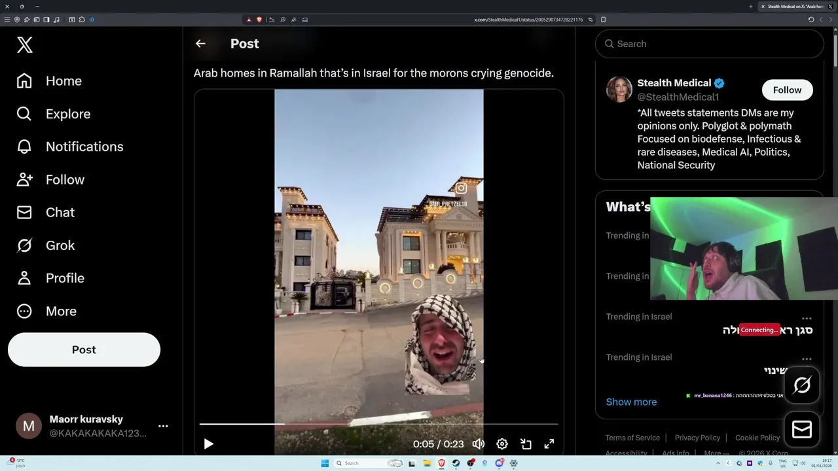Click Stealth Medical's profile picture
The image size is (838, 471).
[619, 90]
